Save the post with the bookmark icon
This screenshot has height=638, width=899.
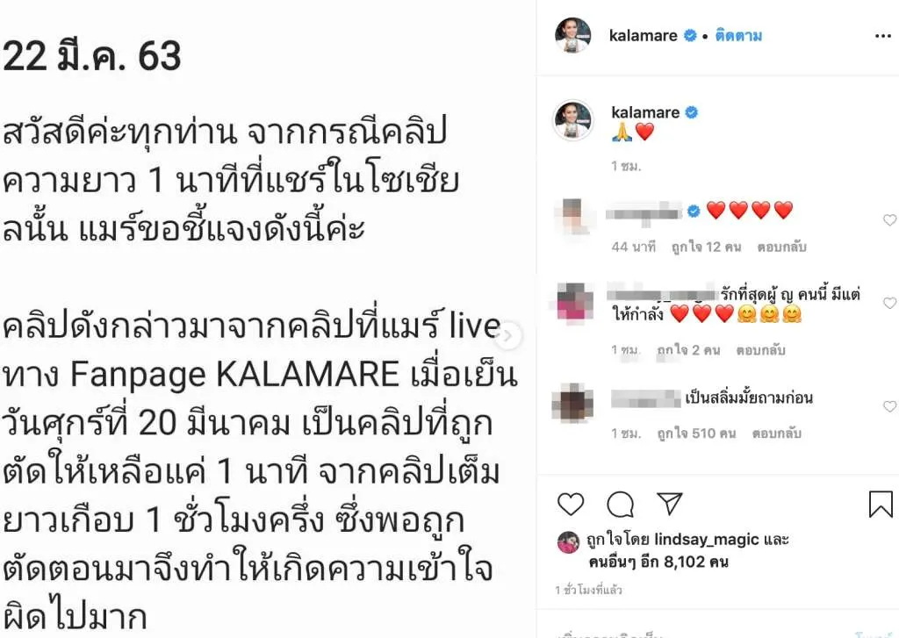[x=881, y=504]
